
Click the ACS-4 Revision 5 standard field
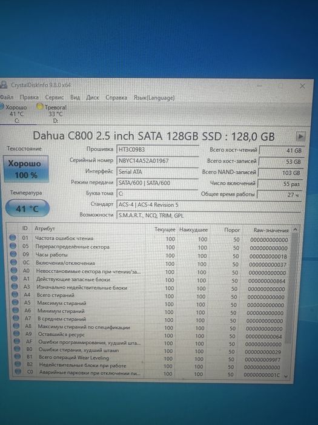pos(209,205)
